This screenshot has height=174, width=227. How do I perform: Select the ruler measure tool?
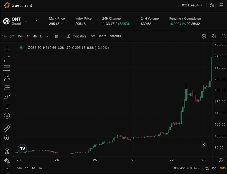click(7, 129)
